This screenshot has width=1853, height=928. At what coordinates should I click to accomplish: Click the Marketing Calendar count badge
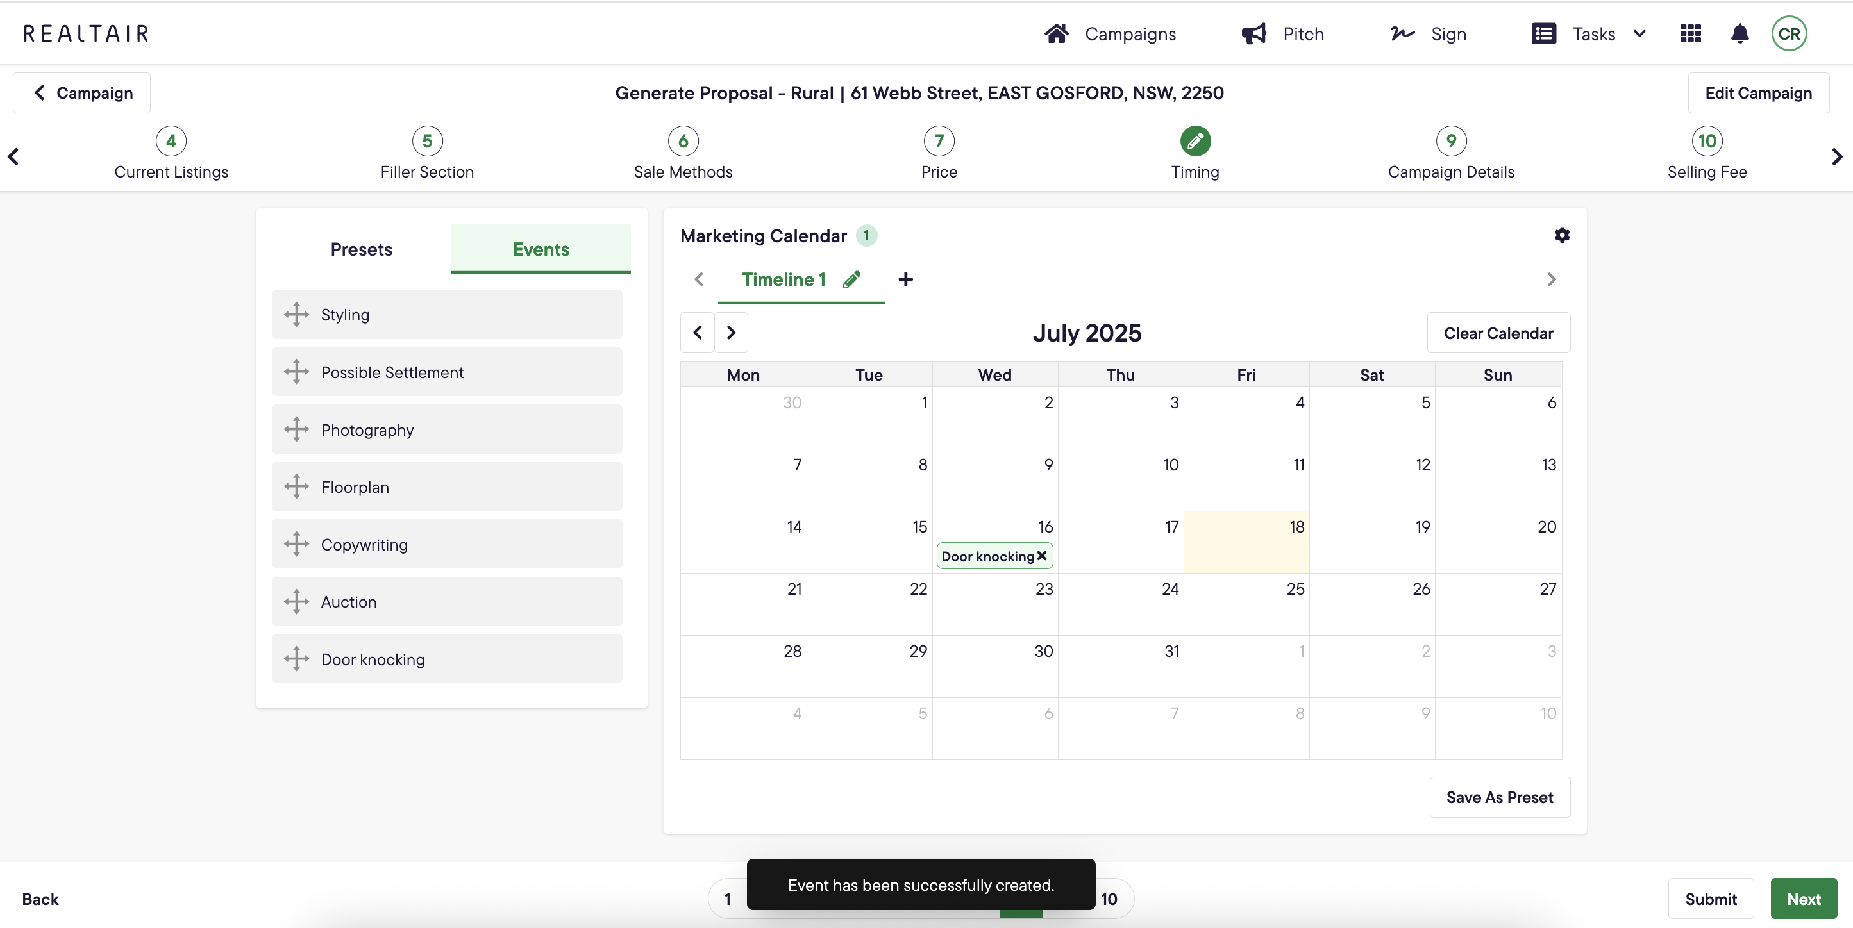(x=866, y=235)
